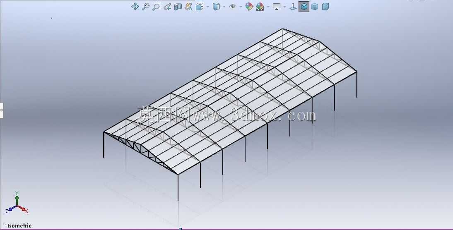Click the *Isometric view label
The image size is (453, 230).
(x=18, y=225)
